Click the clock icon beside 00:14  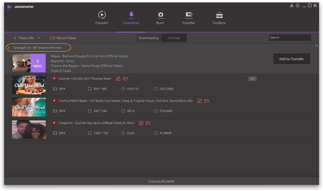[x=123, y=111]
